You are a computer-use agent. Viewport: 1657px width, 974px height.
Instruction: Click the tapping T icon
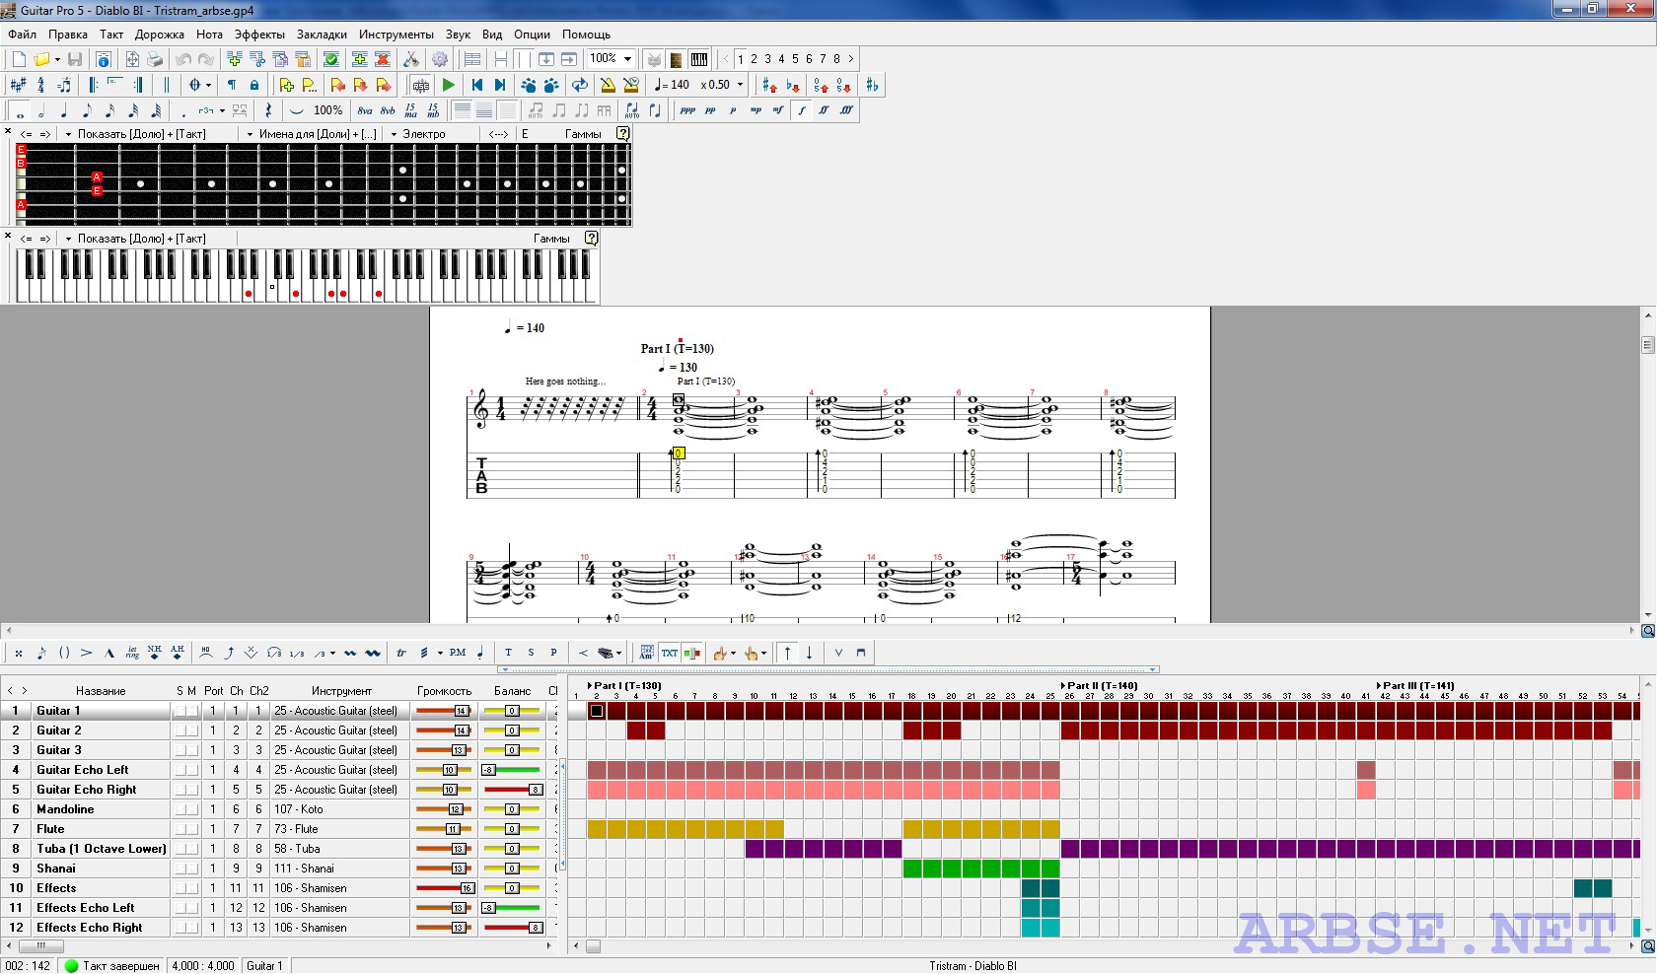[508, 653]
